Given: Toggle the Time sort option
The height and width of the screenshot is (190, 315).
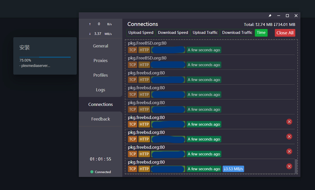Looking at the screenshot, I should tap(261, 33).
